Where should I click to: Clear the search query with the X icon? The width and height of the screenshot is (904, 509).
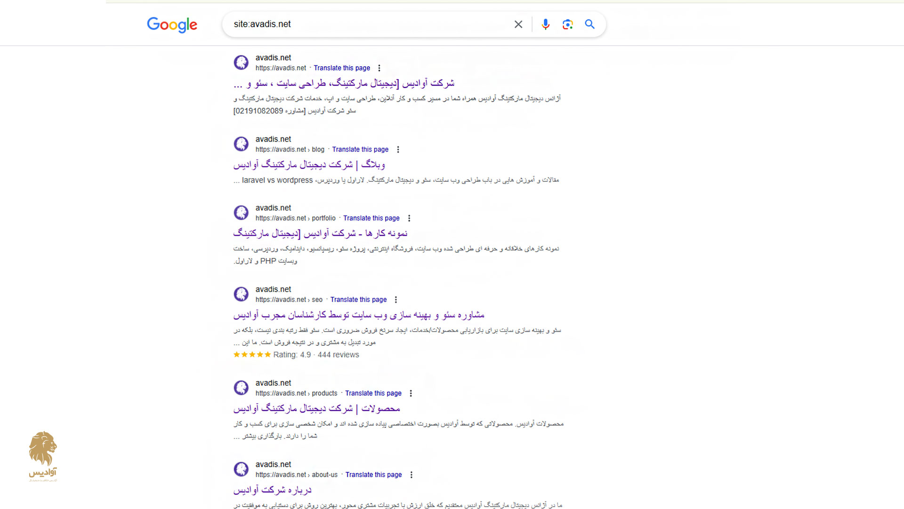pyautogui.click(x=518, y=24)
